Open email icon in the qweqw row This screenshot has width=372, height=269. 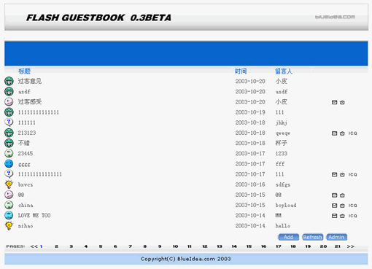coord(335,133)
